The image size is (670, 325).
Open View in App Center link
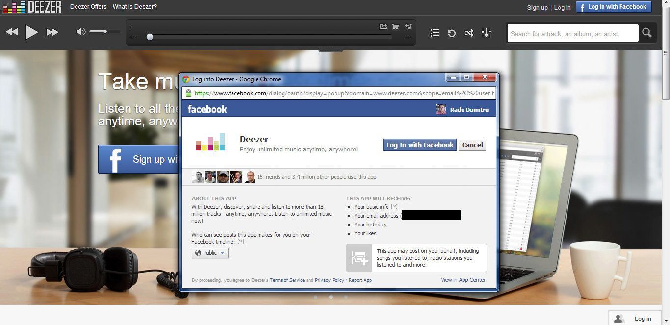click(x=463, y=280)
